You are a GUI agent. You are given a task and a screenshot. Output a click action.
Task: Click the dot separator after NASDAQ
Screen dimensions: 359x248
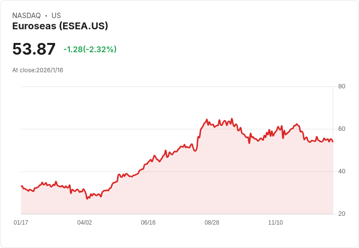tap(46, 16)
